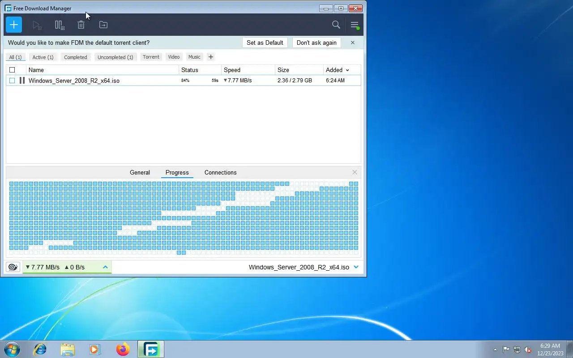Select the Completed filter tab
Screen dimensions: 573x358
pyautogui.click(x=75, y=57)
